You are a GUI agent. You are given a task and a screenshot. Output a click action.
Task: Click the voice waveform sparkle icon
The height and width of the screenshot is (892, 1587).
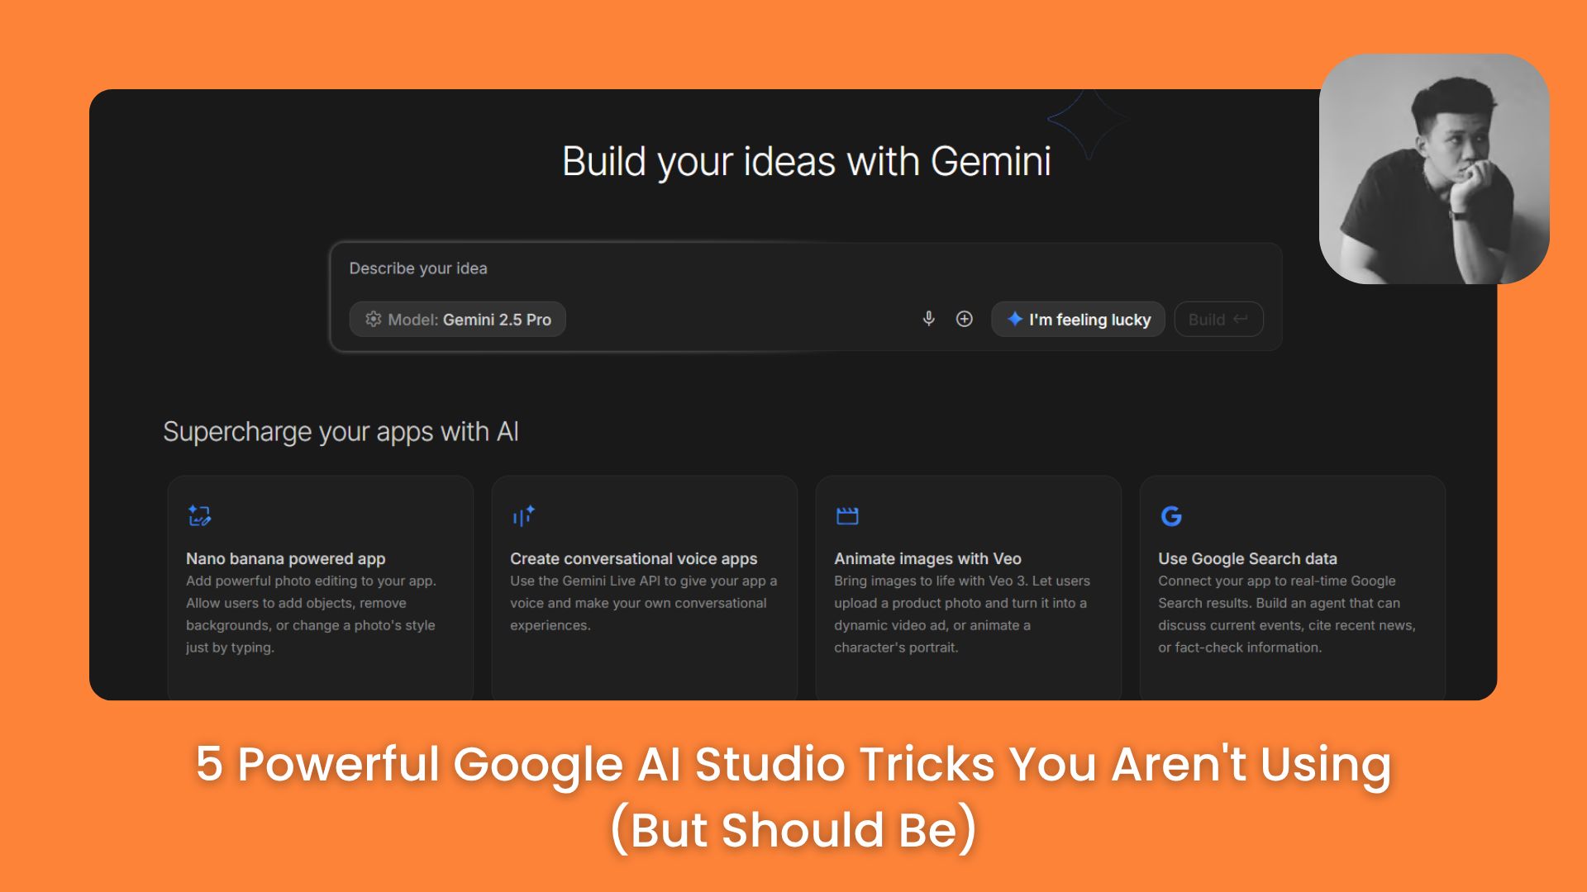tap(523, 516)
